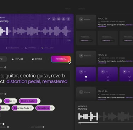Click the pencil icon under Folio 26
Image resolution: width=133 pixels, height=130 pixels.
click(99, 94)
